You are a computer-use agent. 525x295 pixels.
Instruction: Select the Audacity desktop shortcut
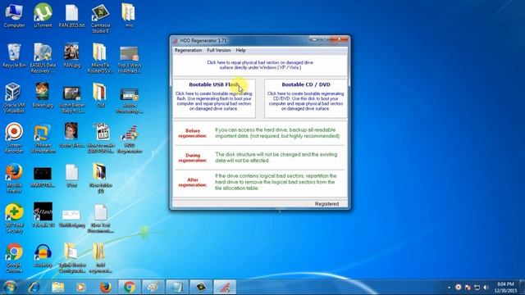[x=43, y=256]
